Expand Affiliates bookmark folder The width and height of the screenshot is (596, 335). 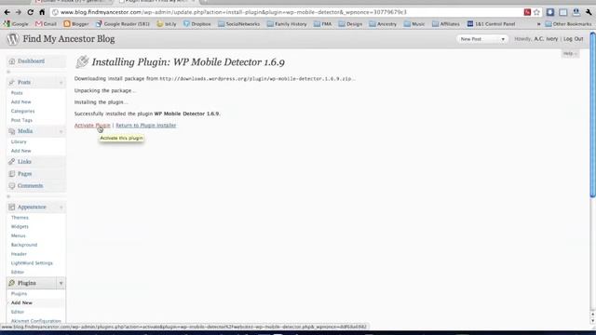446,24
